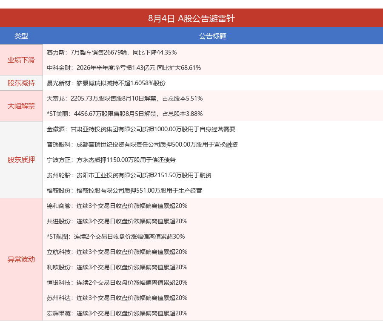Select the '股东减持' category cell
Viewport: 383px width, 329px height.
tap(21, 83)
